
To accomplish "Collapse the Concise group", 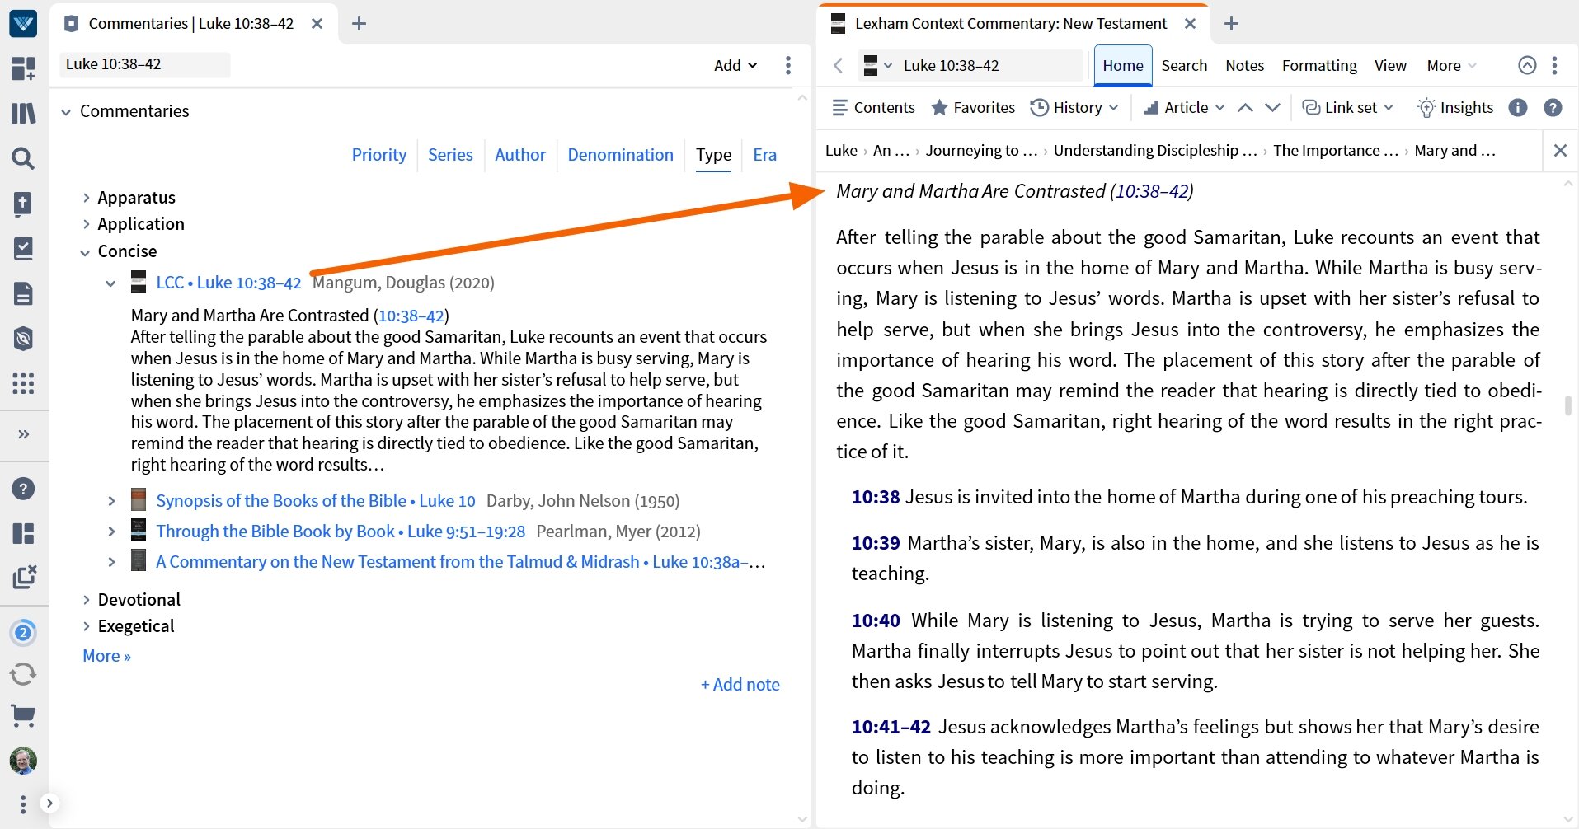I will click(x=86, y=251).
